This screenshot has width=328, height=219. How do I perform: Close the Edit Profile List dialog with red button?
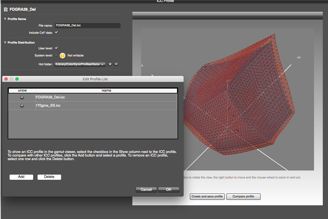(6, 79)
